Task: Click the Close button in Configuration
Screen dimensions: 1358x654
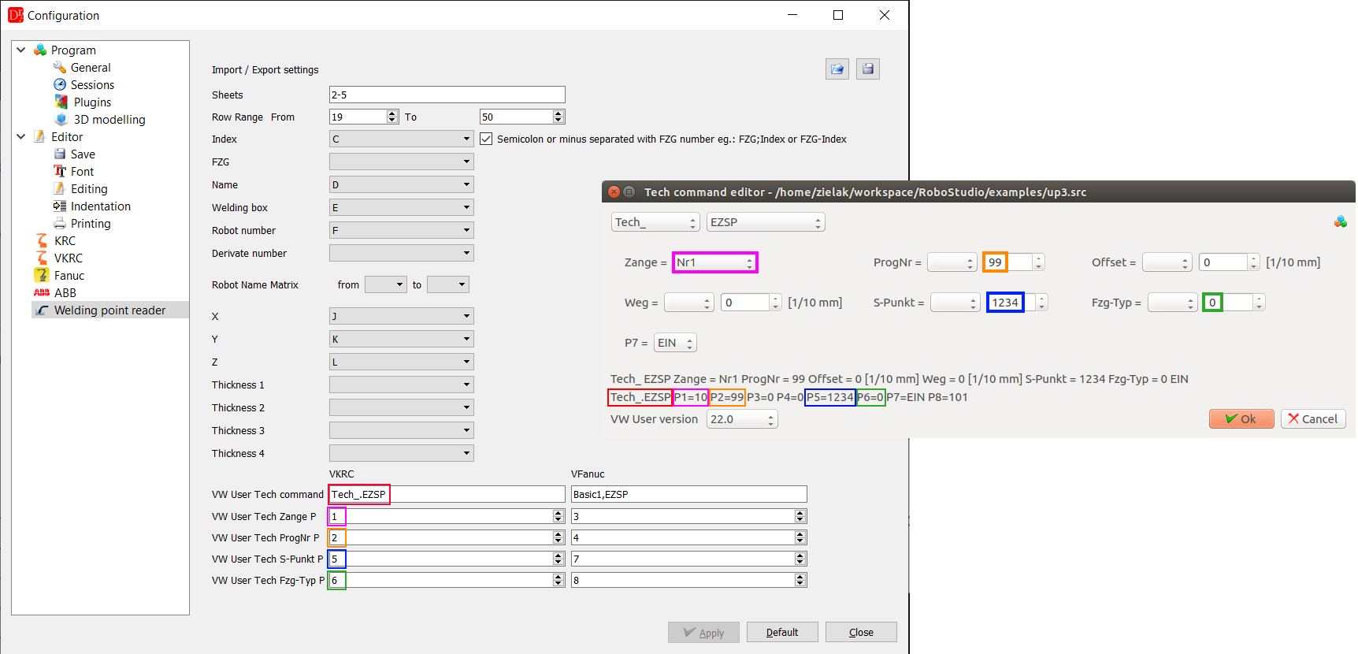Action: [x=861, y=632]
